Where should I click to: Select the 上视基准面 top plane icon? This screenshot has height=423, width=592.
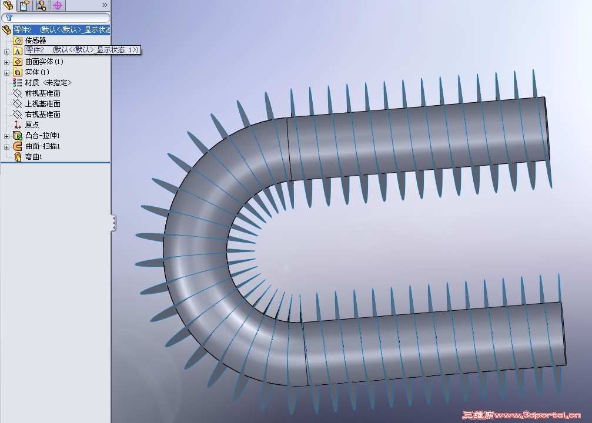(x=18, y=104)
